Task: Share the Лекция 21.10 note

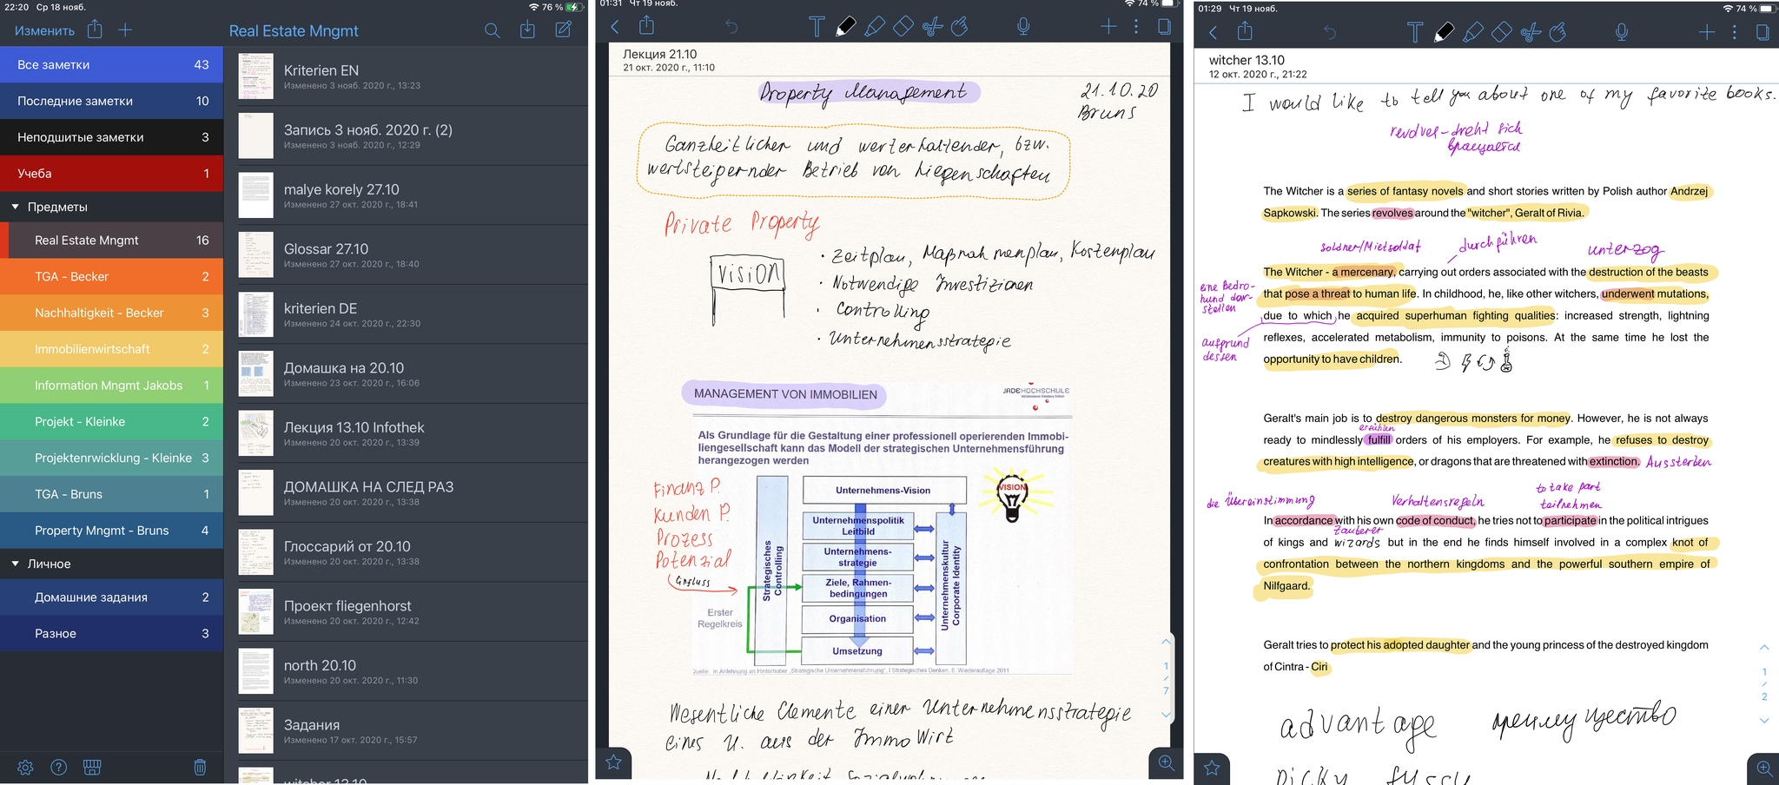Action: (646, 25)
